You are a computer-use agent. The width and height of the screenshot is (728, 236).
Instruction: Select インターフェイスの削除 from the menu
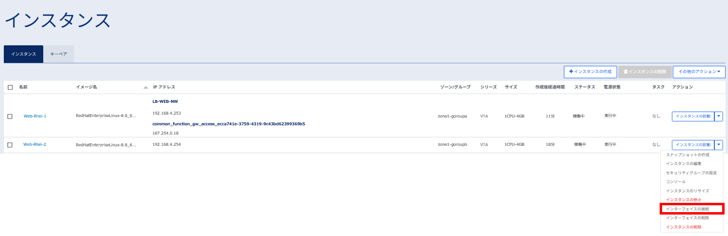click(x=687, y=218)
